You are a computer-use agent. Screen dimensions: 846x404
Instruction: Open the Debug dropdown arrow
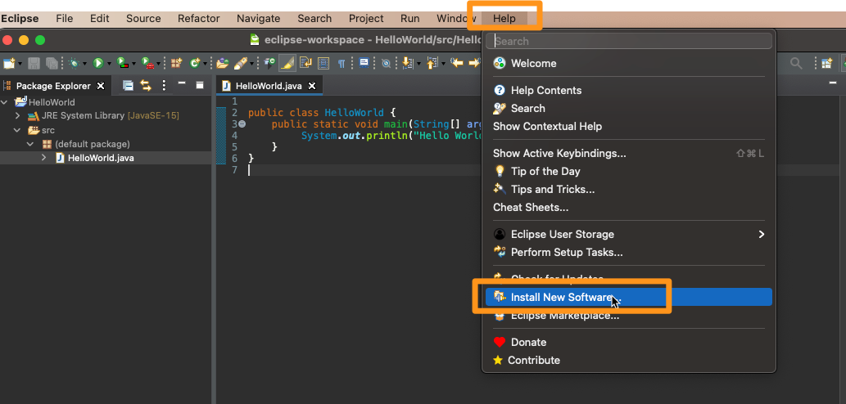point(84,64)
